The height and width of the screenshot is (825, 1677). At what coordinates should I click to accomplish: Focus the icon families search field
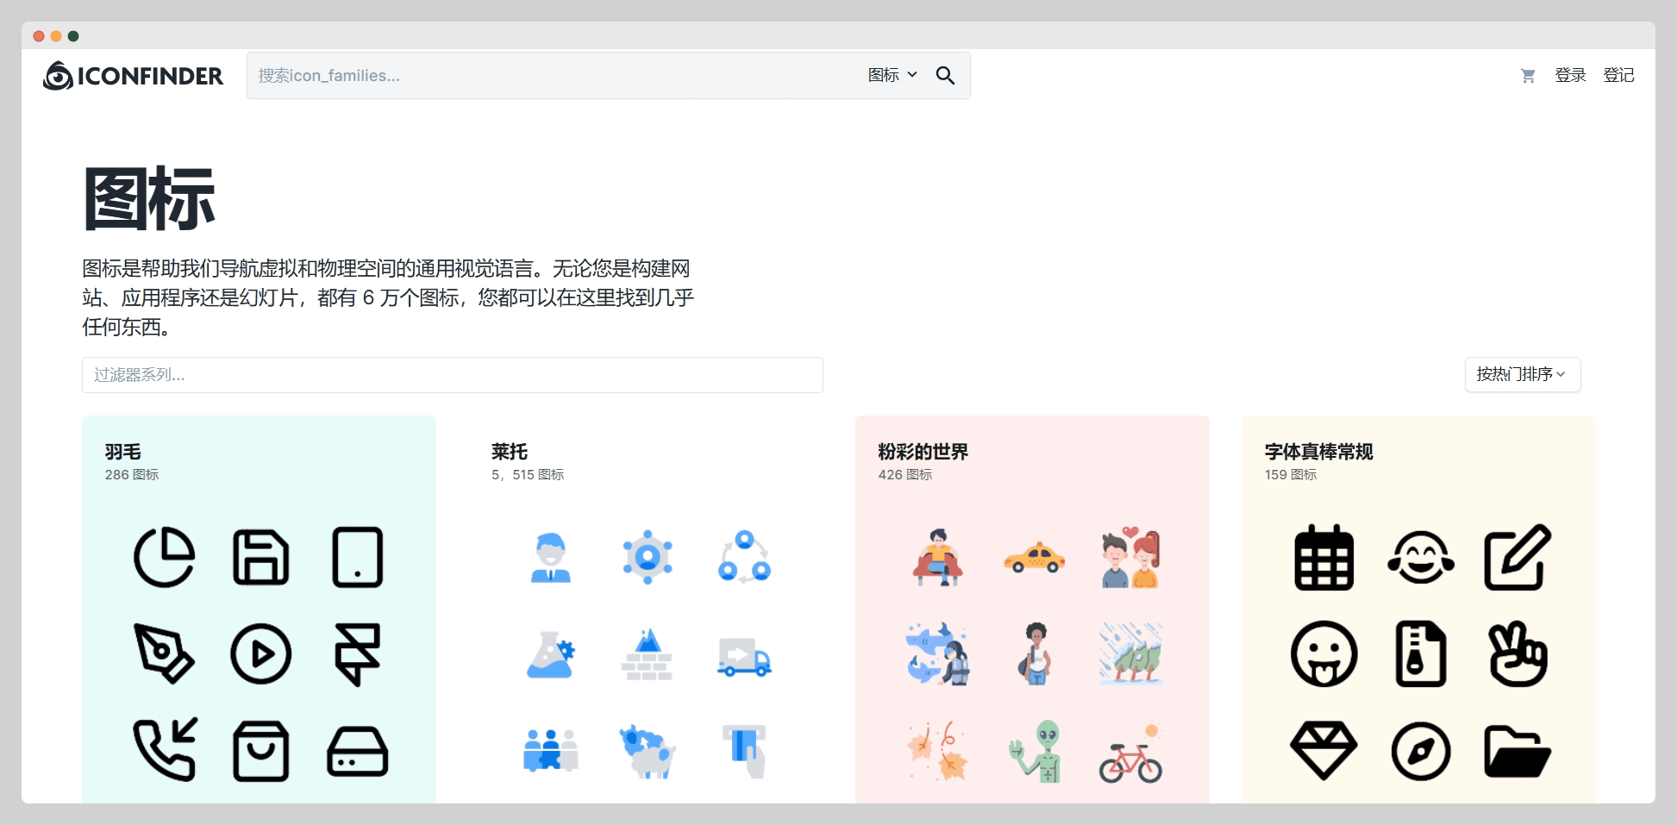click(552, 76)
